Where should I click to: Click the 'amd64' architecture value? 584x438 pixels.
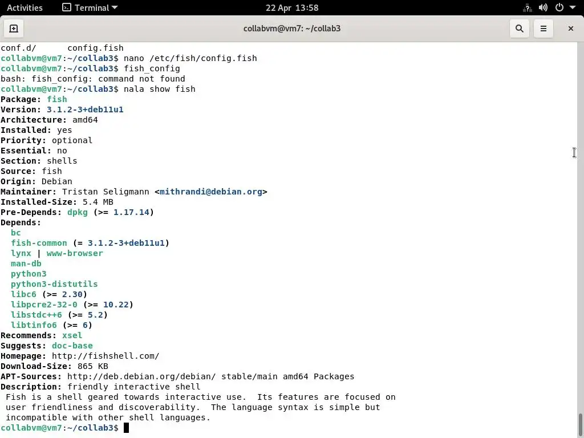pyautogui.click(x=85, y=120)
